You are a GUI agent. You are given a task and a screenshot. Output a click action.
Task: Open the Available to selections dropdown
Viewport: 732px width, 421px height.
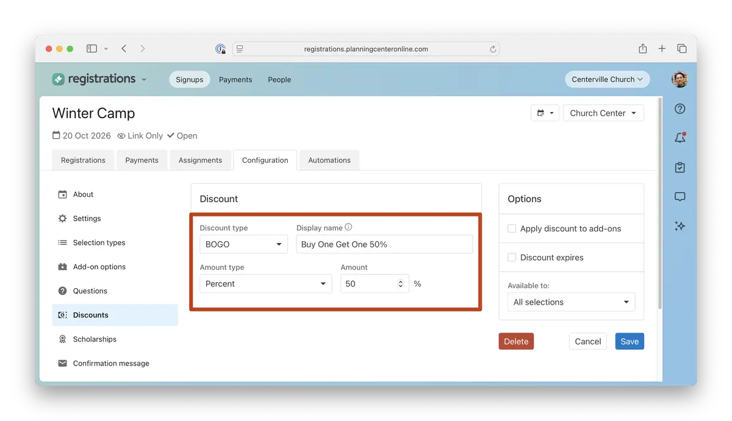(x=571, y=302)
